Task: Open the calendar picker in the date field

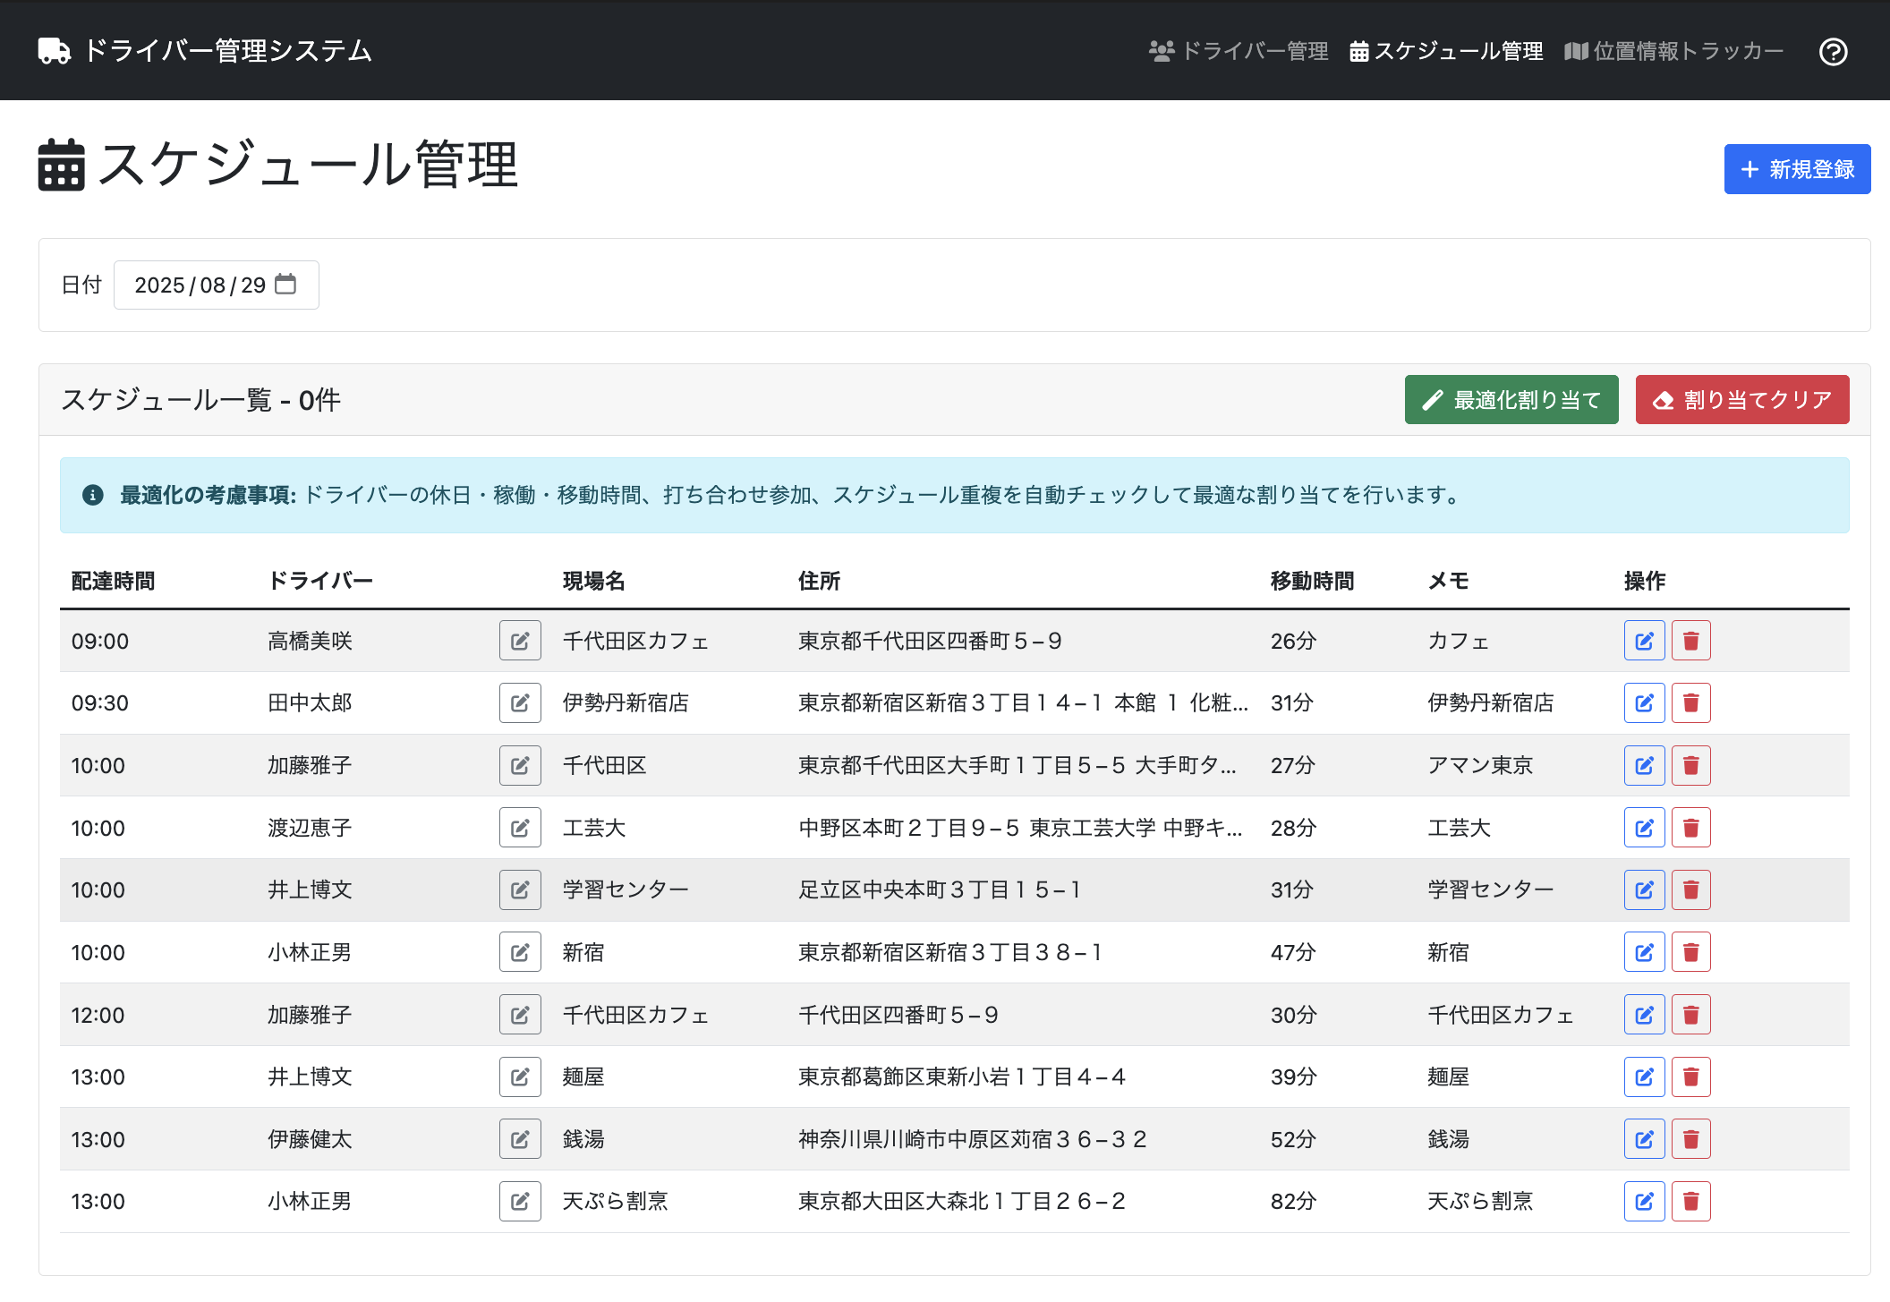Action: pyautogui.click(x=286, y=284)
